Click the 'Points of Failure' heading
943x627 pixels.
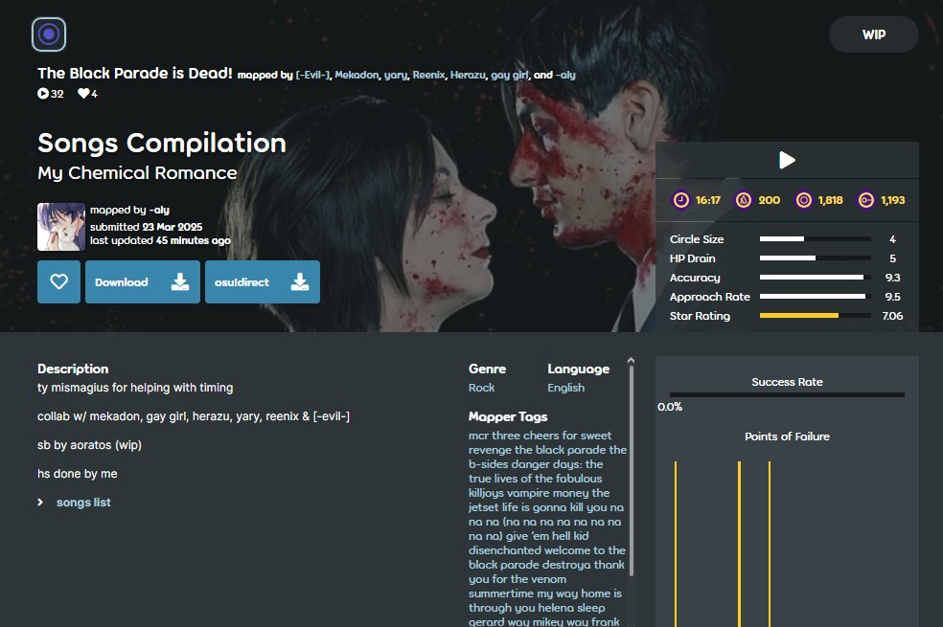click(x=787, y=437)
